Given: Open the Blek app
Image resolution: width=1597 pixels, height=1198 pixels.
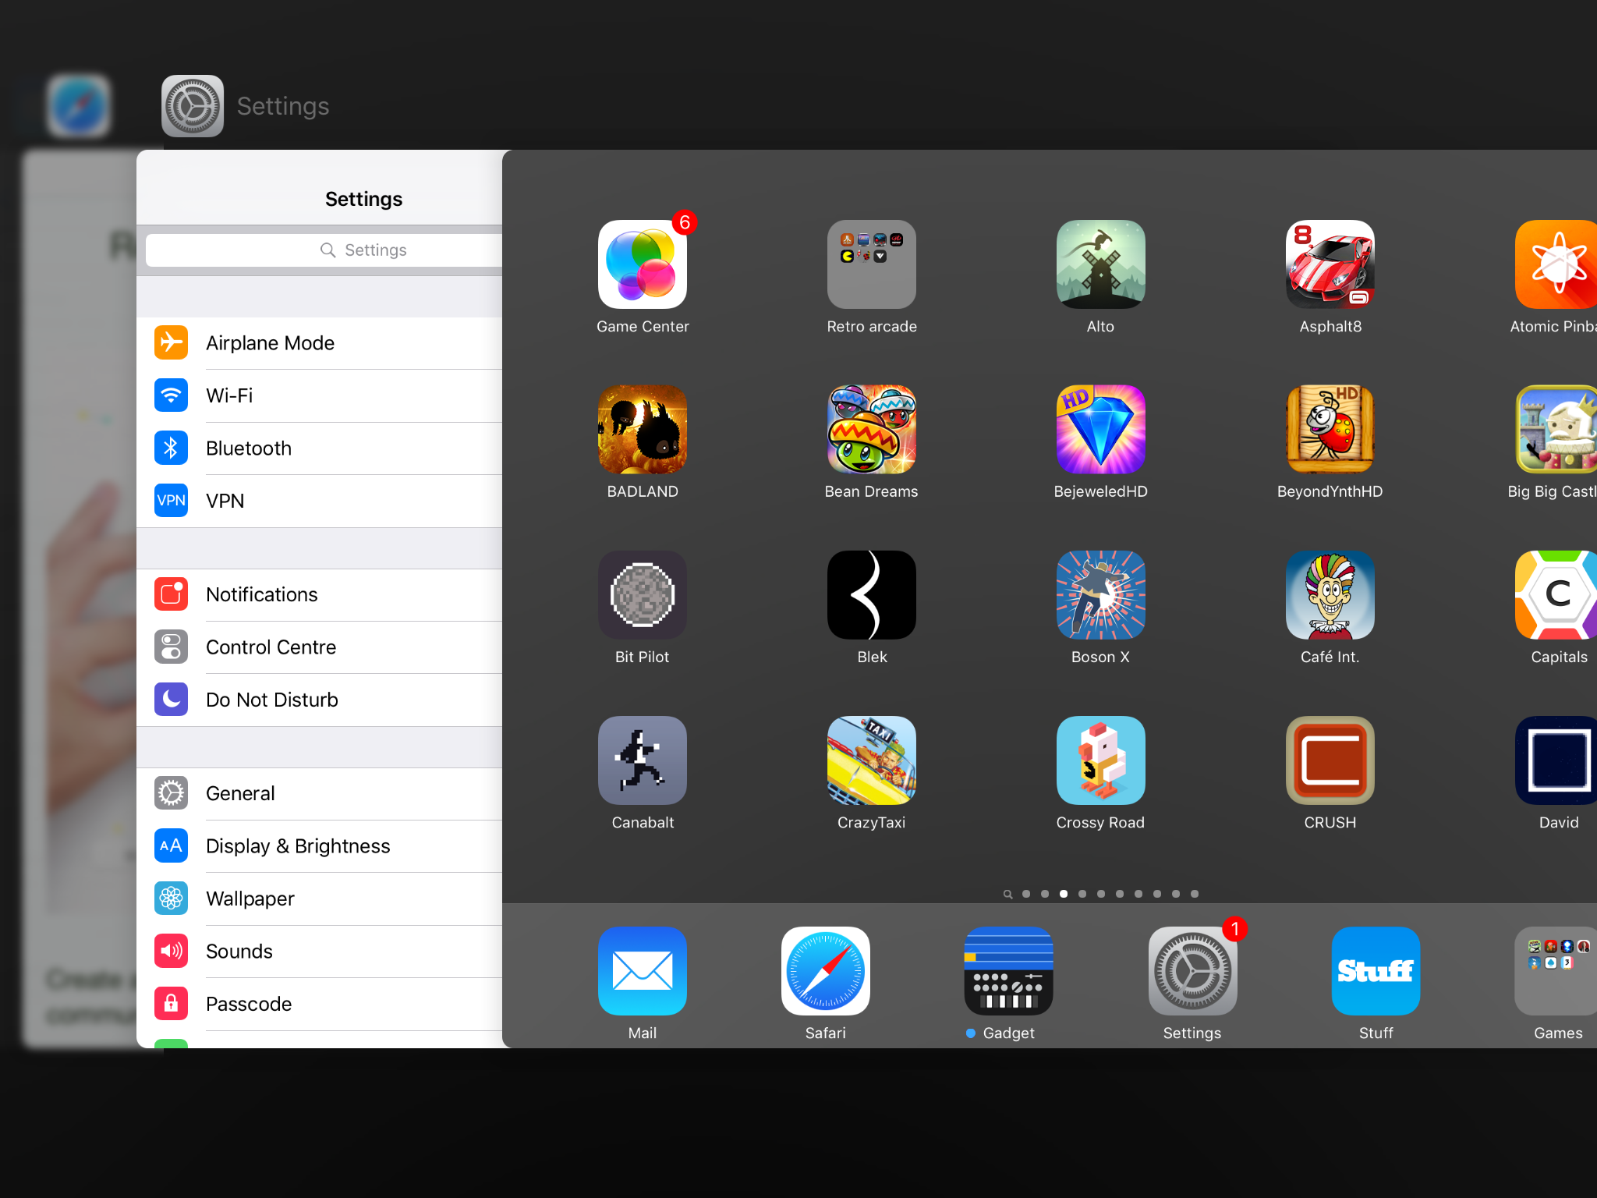Looking at the screenshot, I should tap(872, 595).
